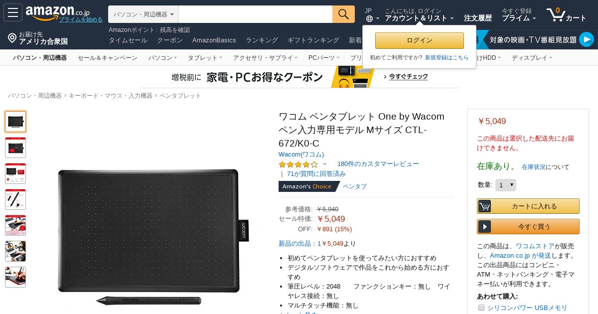The height and width of the screenshot is (314, 598).
Task: Select ランキング in the navigation bar
Action: [x=262, y=40]
